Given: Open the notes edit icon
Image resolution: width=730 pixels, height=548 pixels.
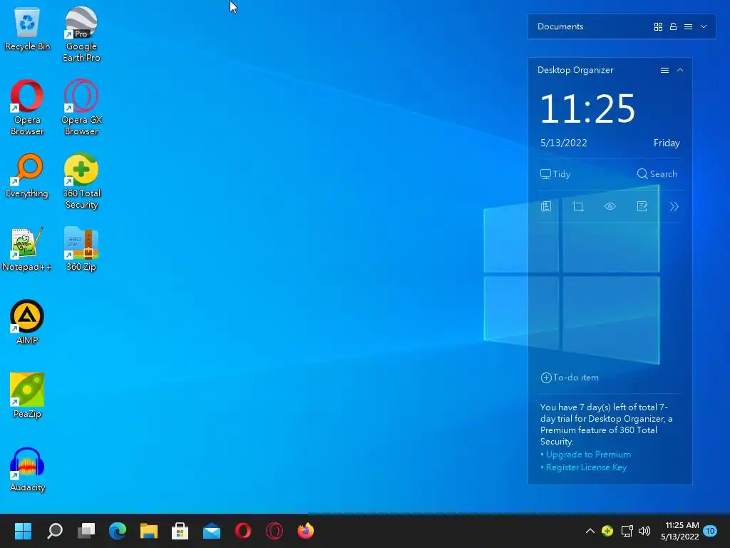Looking at the screenshot, I should (x=642, y=206).
